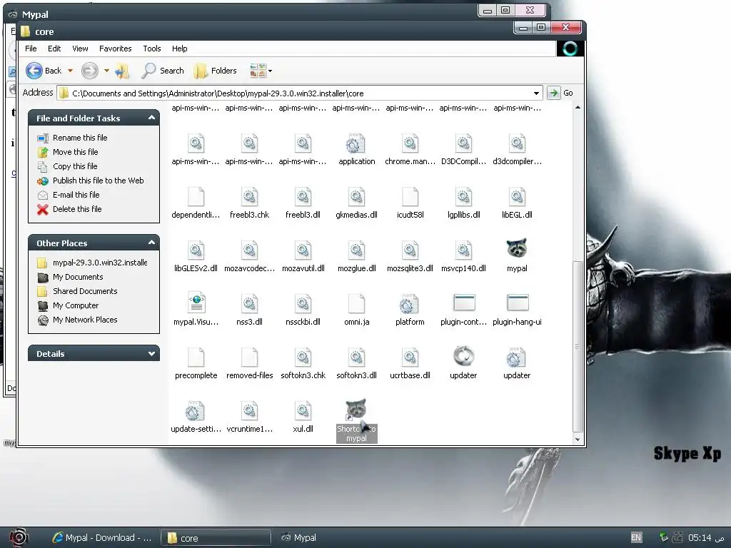Click the Start orb on taskbar

click(19, 537)
